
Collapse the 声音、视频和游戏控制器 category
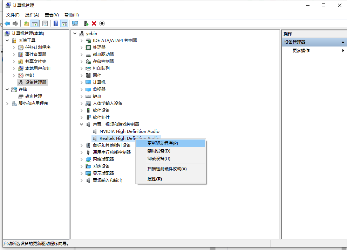[x=81, y=124]
